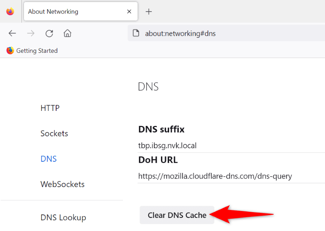The width and height of the screenshot is (325, 231).
Task: Open the DNS Lookup section
Action: pos(63,218)
